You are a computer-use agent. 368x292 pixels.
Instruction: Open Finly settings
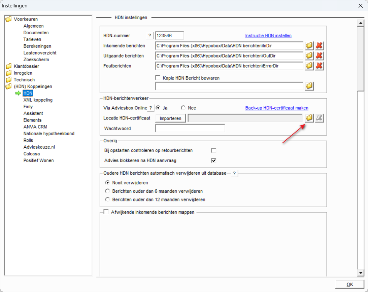click(x=28, y=107)
